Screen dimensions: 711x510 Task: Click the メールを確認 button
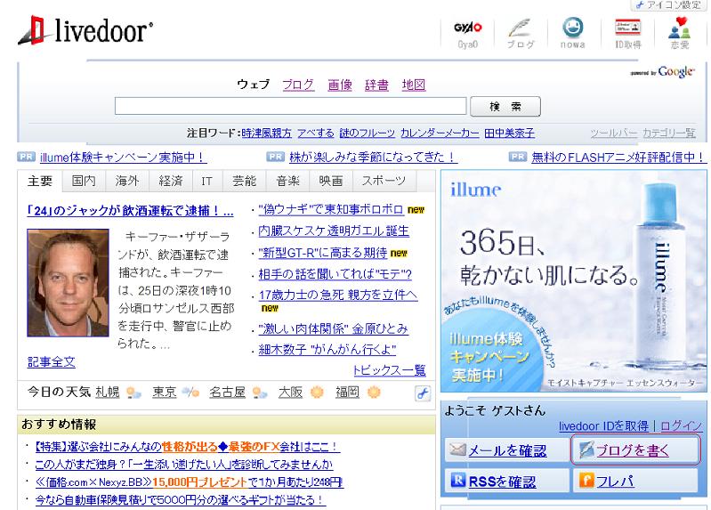[x=506, y=450]
